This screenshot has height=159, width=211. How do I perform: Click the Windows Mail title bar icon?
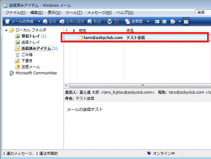(6, 6)
